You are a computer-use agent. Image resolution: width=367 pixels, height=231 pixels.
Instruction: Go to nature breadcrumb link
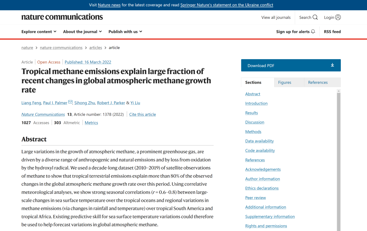pos(27,48)
